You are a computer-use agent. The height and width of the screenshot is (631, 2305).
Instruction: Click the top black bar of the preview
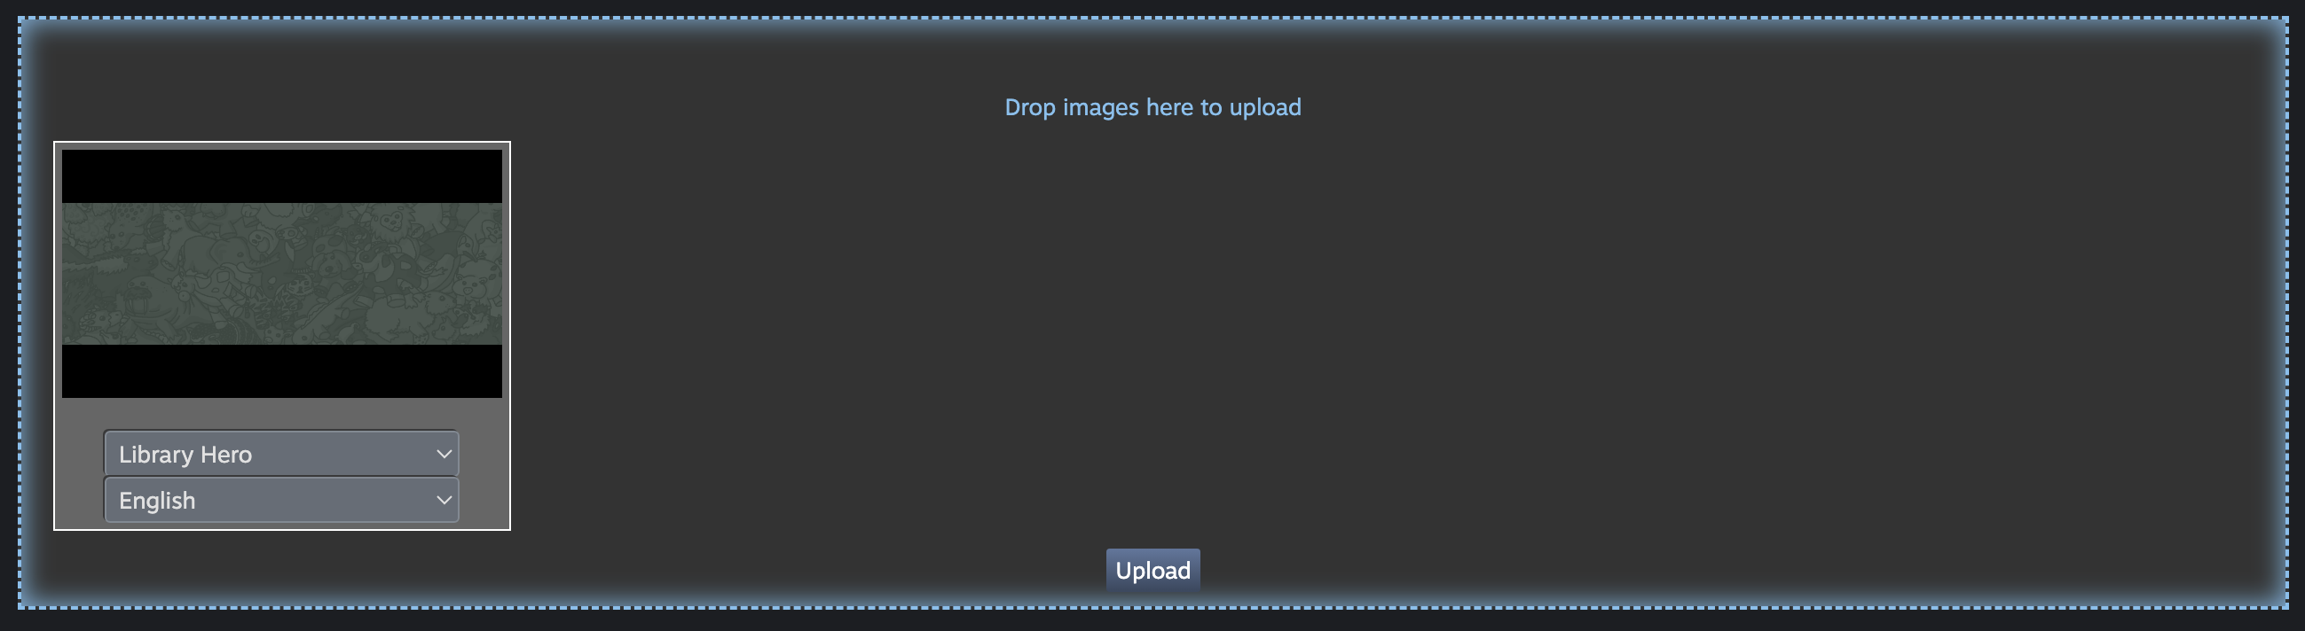pos(282,176)
